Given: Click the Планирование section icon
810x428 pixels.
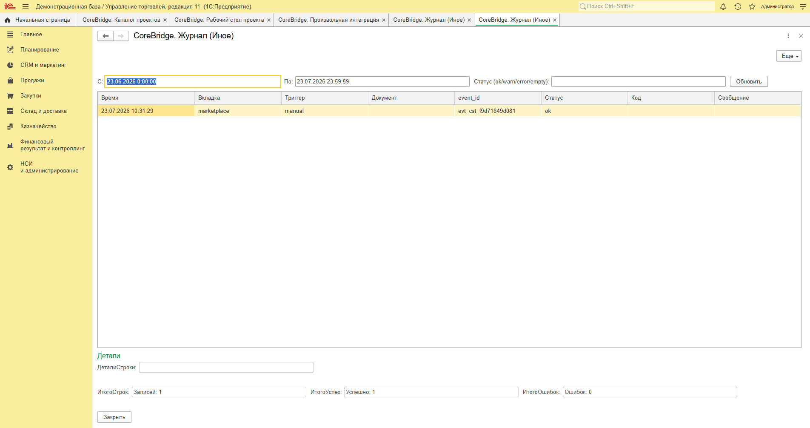Looking at the screenshot, I should click(10, 50).
